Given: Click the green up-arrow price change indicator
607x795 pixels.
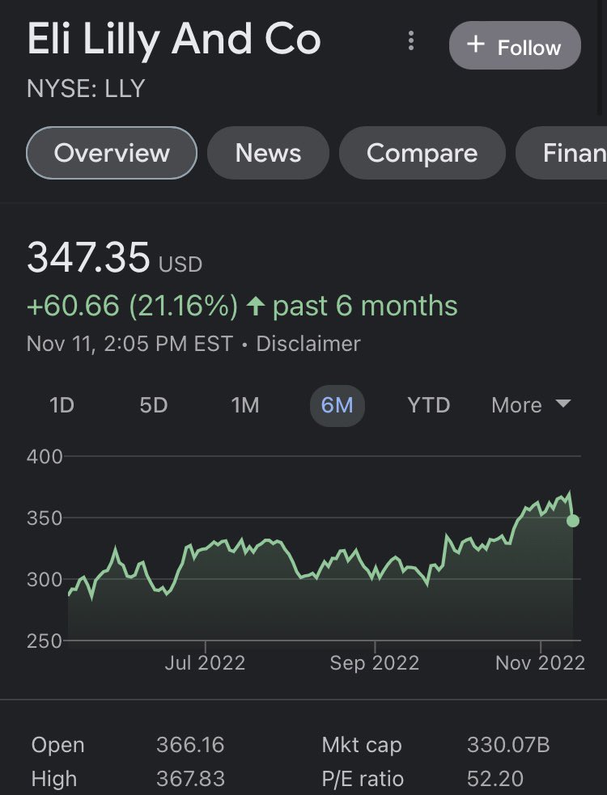Looking at the screenshot, I should [x=255, y=307].
